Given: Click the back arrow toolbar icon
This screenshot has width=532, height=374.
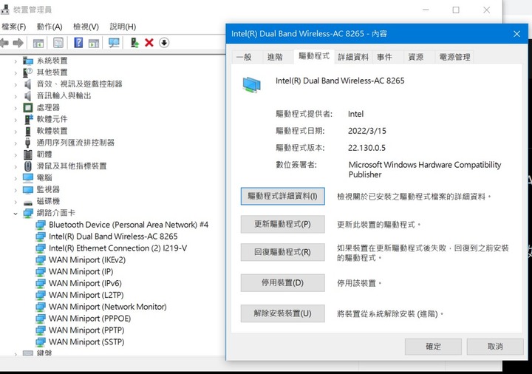Looking at the screenshot, I should (x=4, y=43).
